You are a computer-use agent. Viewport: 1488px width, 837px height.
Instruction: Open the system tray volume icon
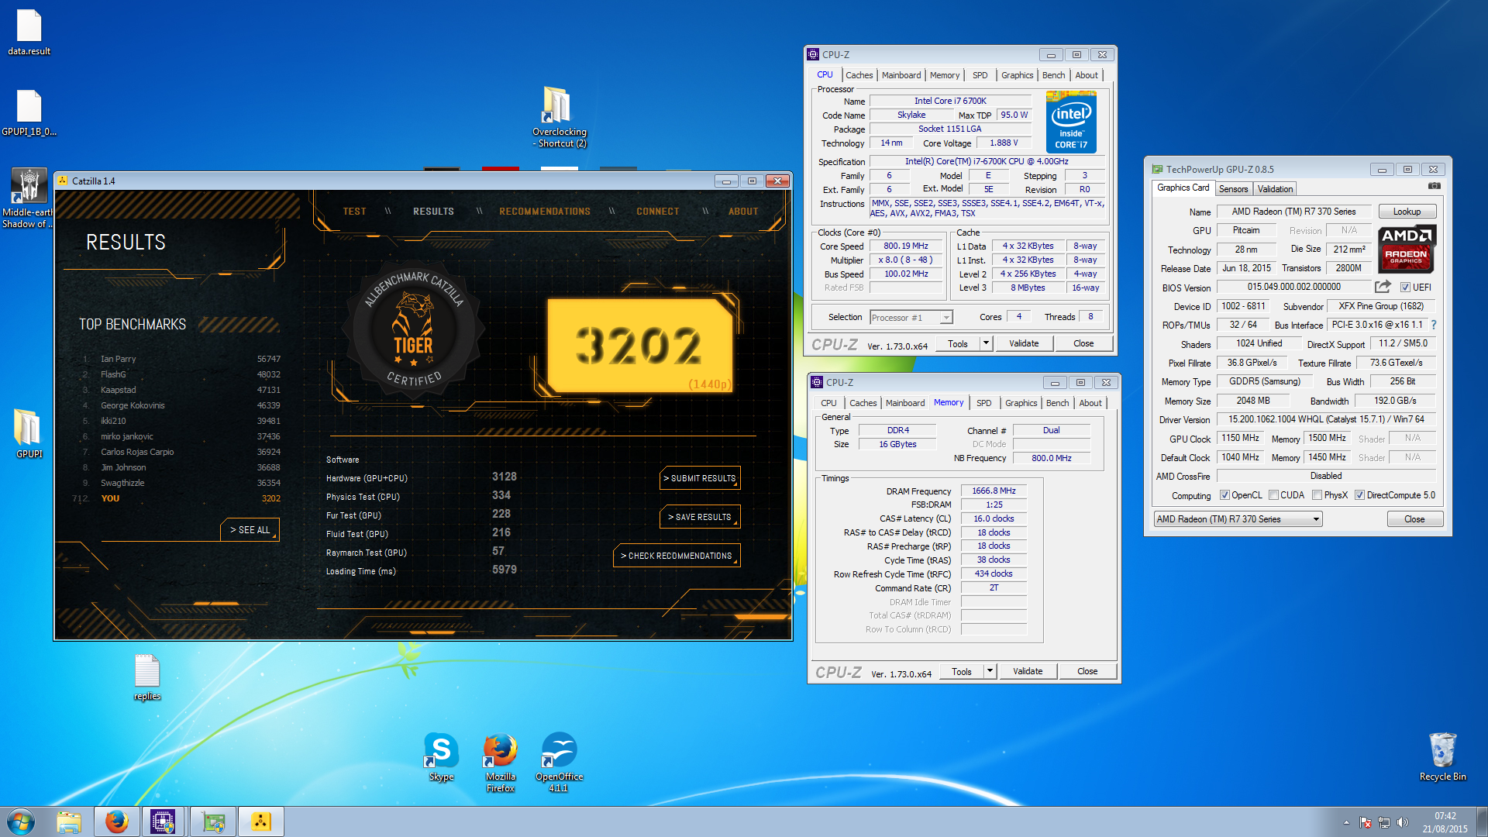coord(1403,822)
